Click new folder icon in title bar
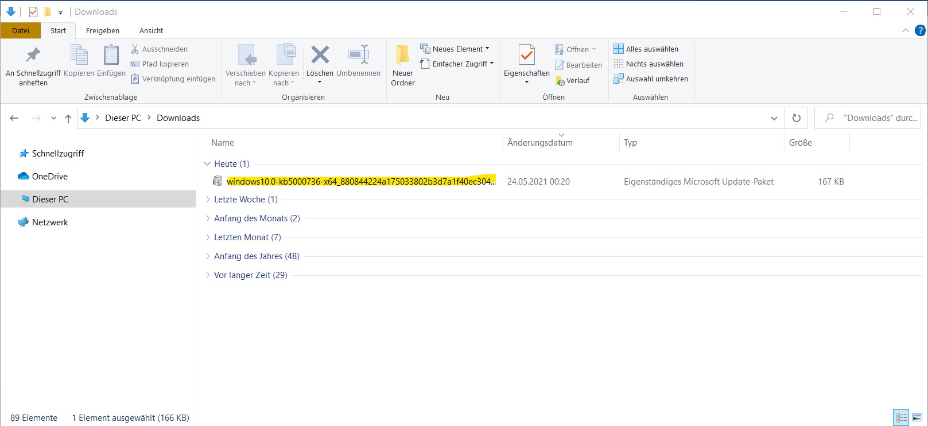 (x=47, y=11)
